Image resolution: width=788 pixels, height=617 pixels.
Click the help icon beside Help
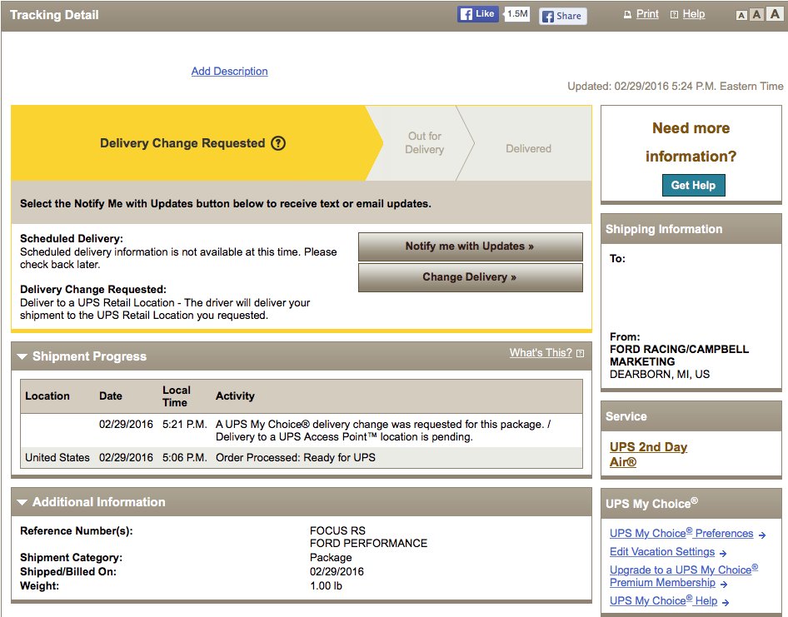pos(675,14)
